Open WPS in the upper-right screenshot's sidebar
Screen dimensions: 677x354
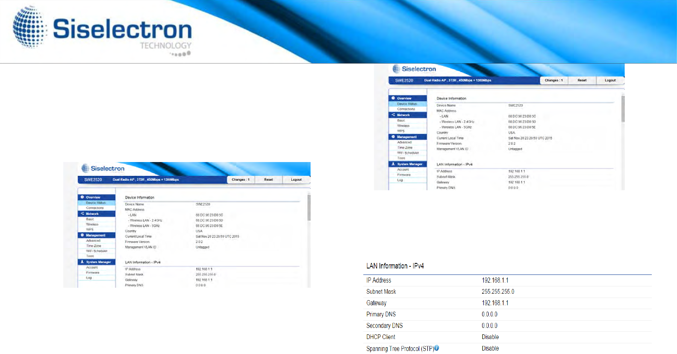point(400,131)
